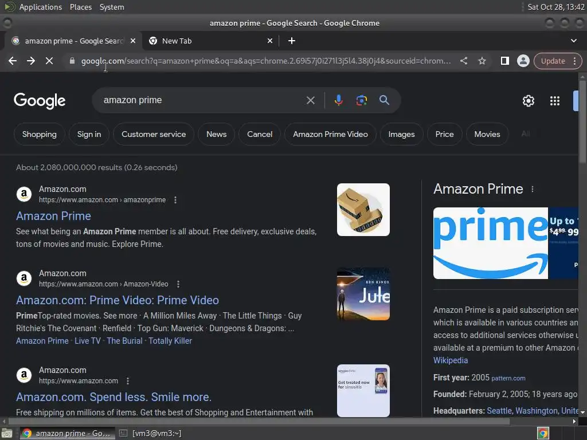Open The Burial sitelink
Image resolution: width=587 pixels, height=440 pixels.
pos(124,341)
